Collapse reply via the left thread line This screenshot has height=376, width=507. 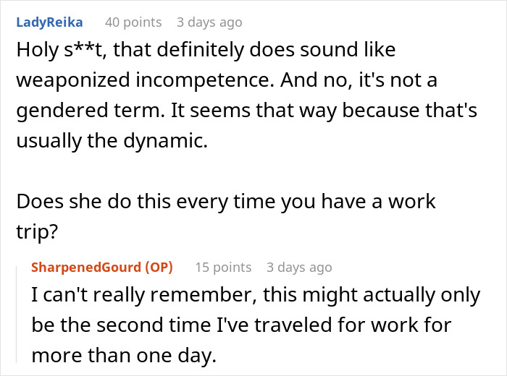[x=20, y=311]
